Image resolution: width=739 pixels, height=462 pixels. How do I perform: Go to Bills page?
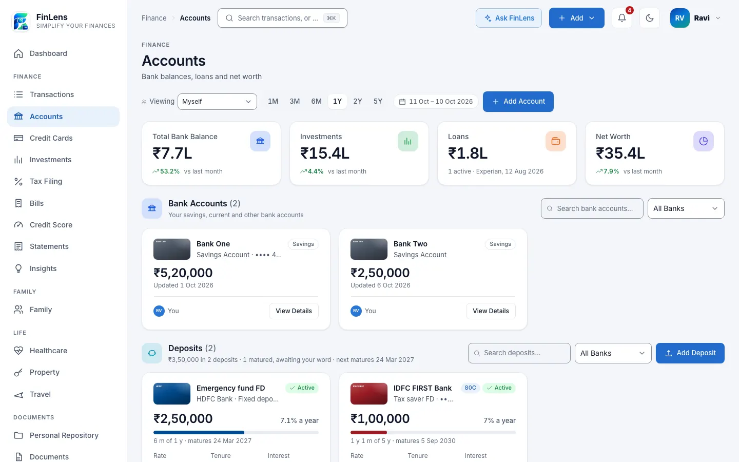click(x=64, y=203)
